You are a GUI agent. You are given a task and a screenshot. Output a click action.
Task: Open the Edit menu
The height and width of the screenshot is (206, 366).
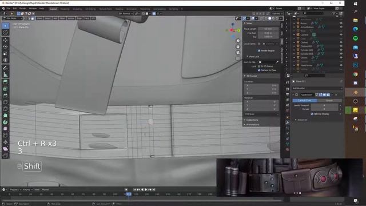tap(15, 9)
